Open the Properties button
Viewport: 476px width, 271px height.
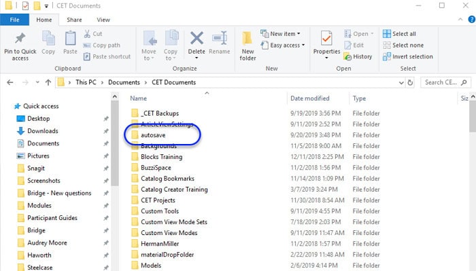[326, 45]
